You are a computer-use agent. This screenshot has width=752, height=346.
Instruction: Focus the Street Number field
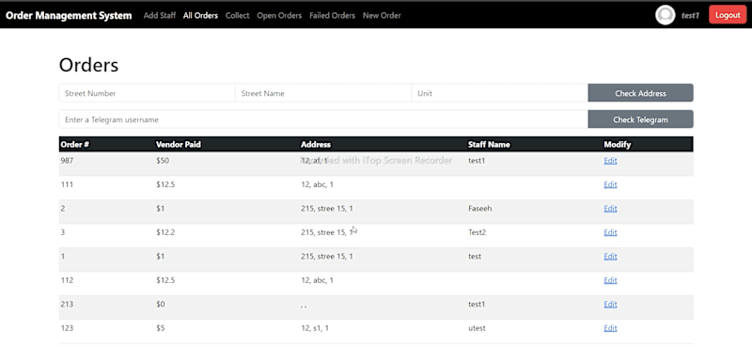(x=148, y=93)
